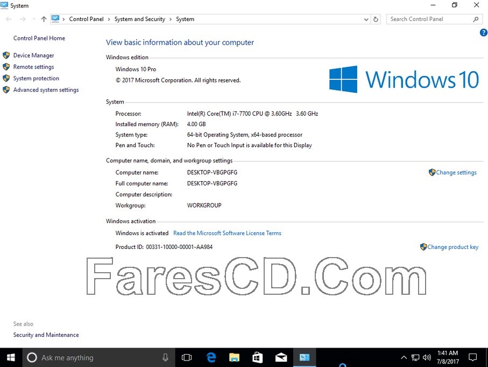The width and height of the screenshot is (488, 367).
Task: Refresh the System page
Action: [376, 19]
